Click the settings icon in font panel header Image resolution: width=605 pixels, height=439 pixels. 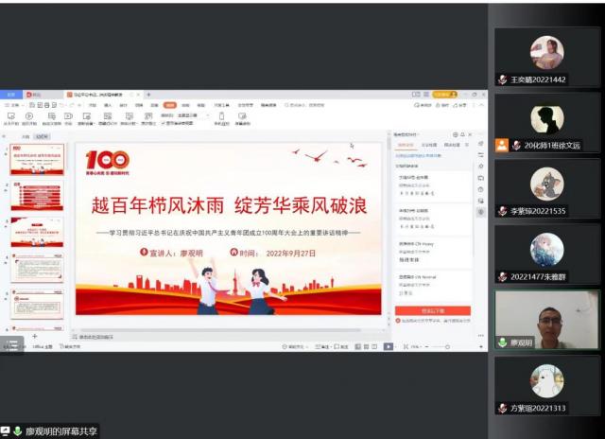456,135
